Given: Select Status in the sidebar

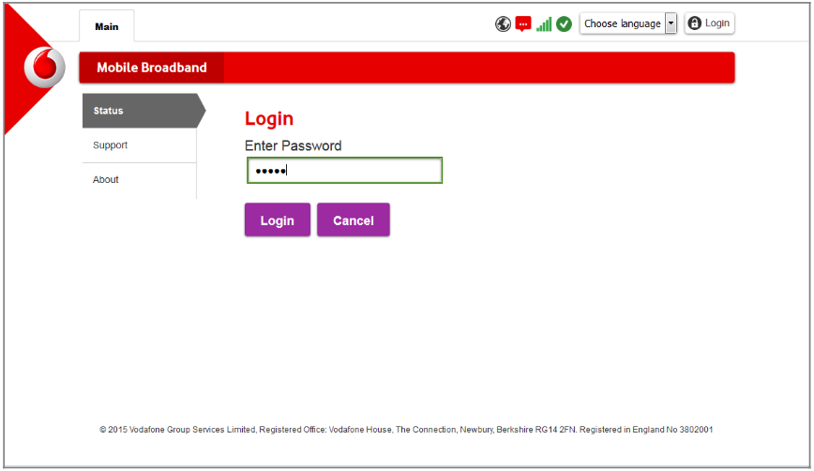Looking at the screenshot, I should click(143, 111).
